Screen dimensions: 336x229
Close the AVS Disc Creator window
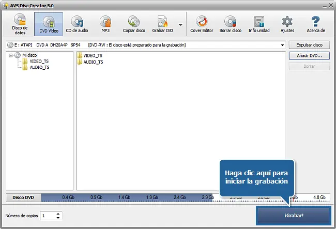click(x=331, y=5)
